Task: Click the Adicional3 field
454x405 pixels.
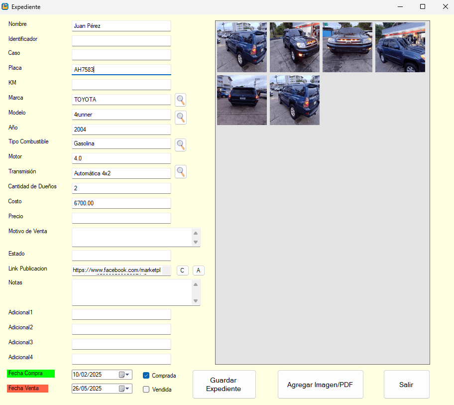Action: pos(121,344)
